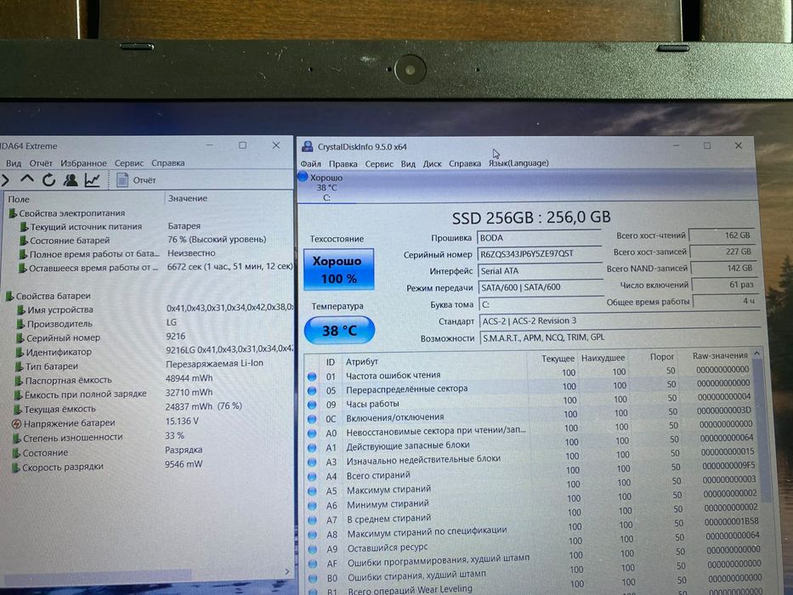The image size is (793, 595).
Task: Click the serial number field R6ZQS343JP6Y5ZE97QST
Action: 539,254
